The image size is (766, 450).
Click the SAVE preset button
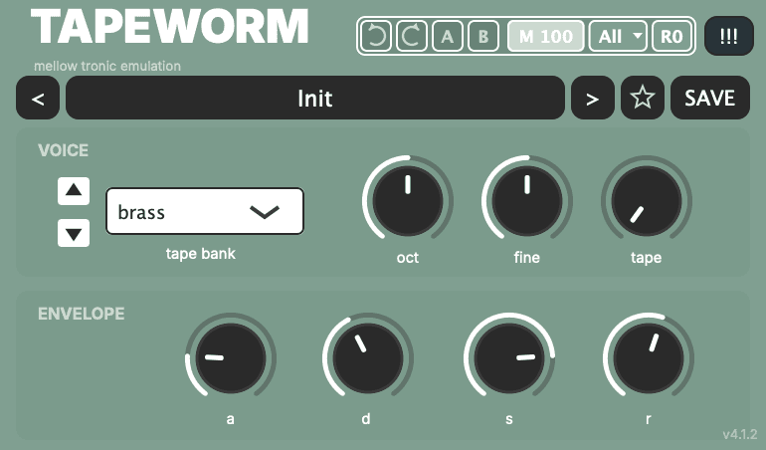[x=710, y=98]
